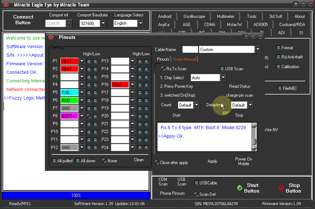Screen dimensions: 315x209
Task: Expand the Delaytime Default dropdown
Action: click(x=250, y=105)
